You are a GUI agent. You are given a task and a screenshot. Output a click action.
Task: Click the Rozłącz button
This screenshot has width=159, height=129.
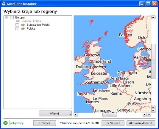[x=45, y=123]
